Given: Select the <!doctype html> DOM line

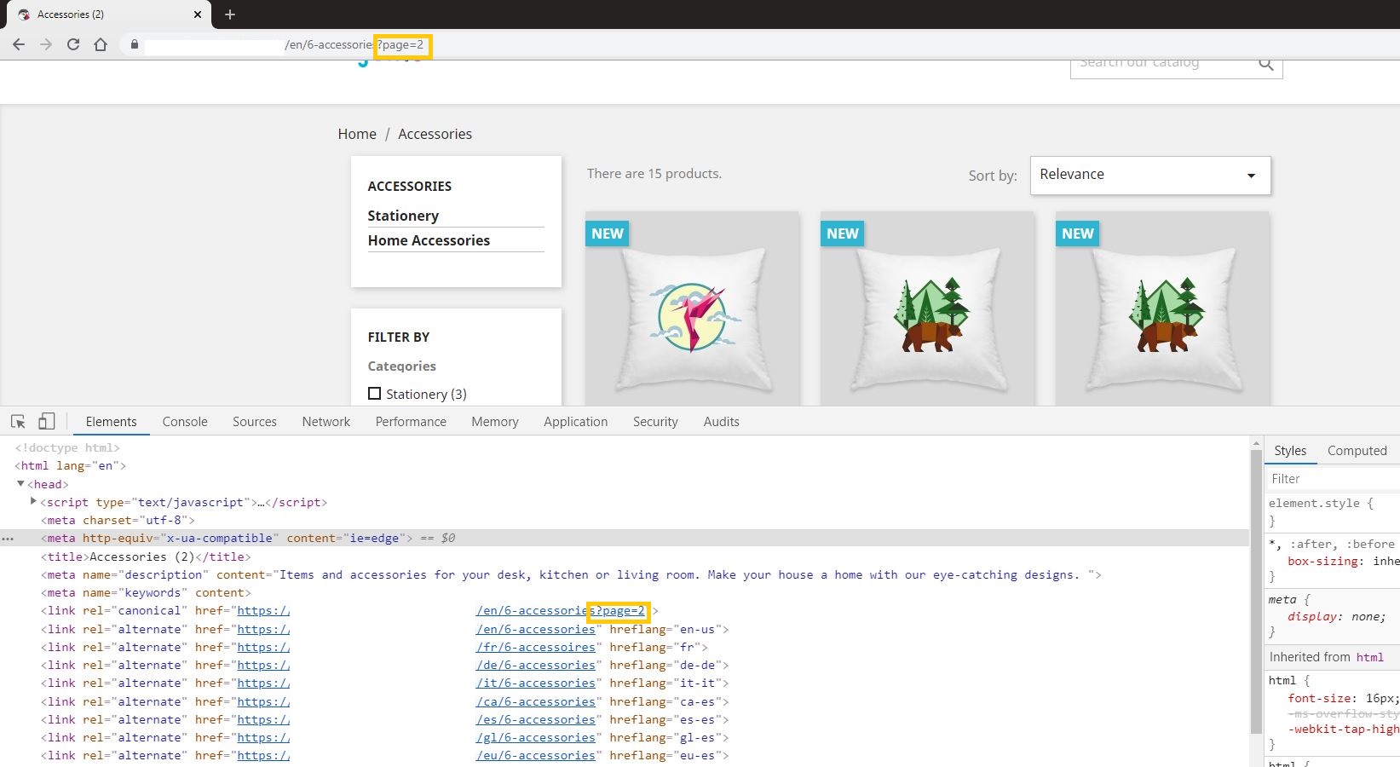Looking at the screenshot, I should pos(67,447).
